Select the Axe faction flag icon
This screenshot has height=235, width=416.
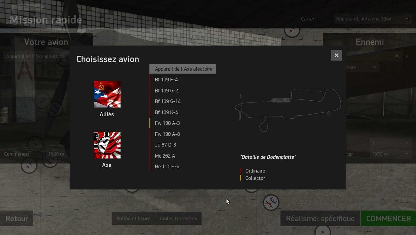click(107, 145)
